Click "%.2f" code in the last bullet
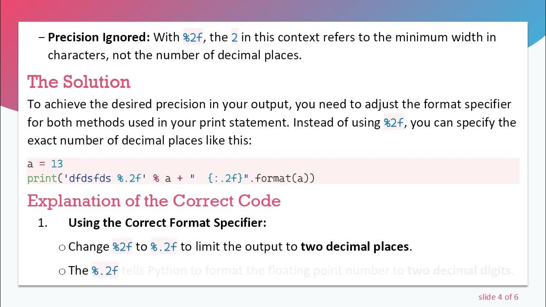Viewport: 546px width, 307px height. coord(105,271)
